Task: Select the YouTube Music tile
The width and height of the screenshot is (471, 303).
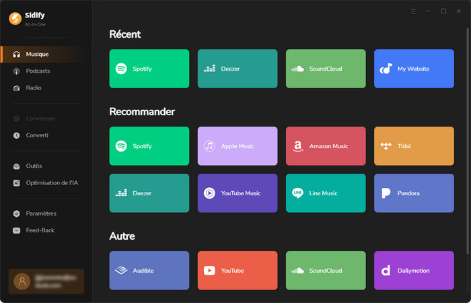Action: point(237,193)
